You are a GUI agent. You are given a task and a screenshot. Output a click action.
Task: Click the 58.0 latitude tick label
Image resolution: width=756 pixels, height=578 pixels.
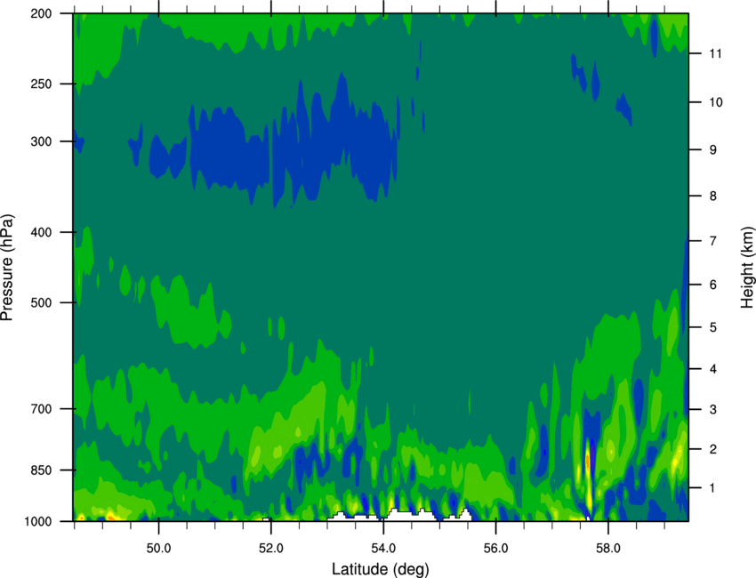click(x=608, y=549)
